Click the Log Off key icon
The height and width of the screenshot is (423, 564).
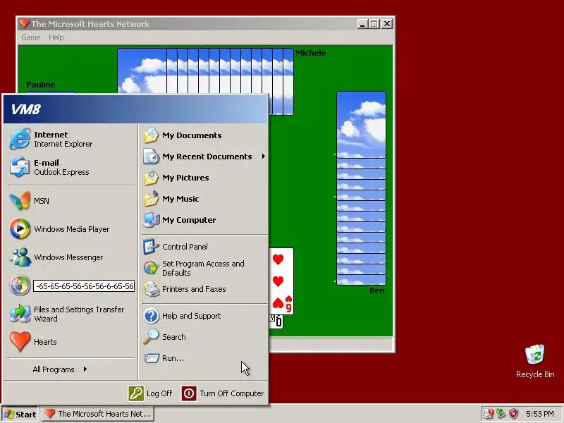(136, 393)
